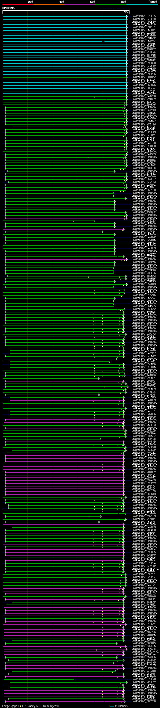Select the UniRef100_Q7D3I8 hit
This screenshot has width=160, height=708.
tap(143, 671)
